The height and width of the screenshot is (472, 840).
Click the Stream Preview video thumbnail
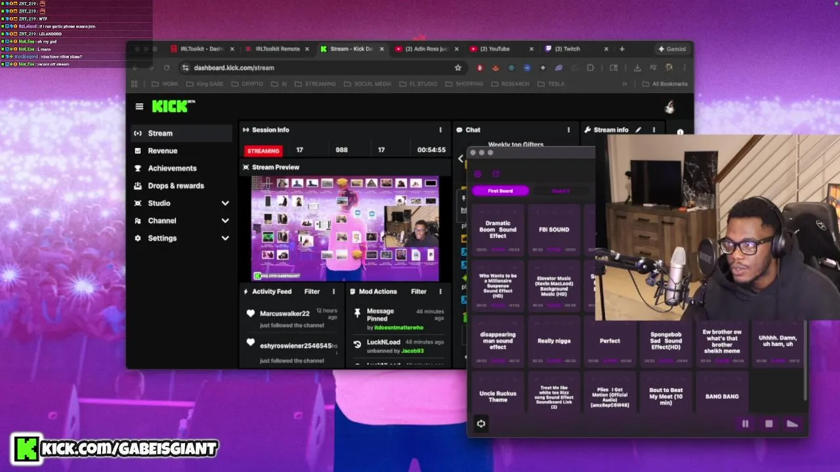[x=345, y=228]
